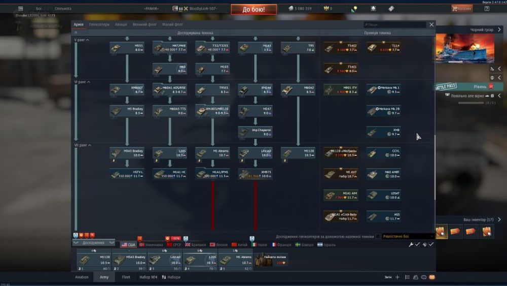Switch to the Aviation preset tab
This screenshot has width=507, height=286.
[x=82, y=277]
